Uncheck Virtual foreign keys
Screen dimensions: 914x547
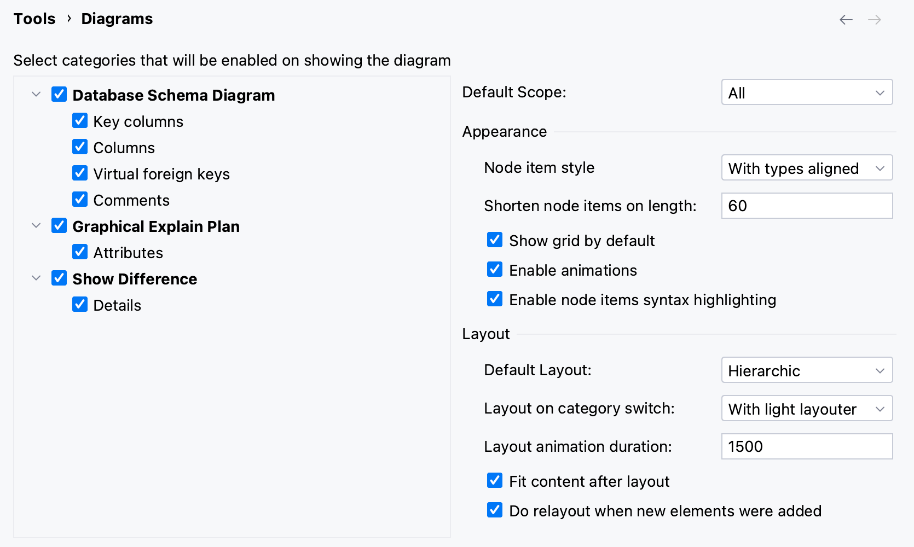point(80,173)
